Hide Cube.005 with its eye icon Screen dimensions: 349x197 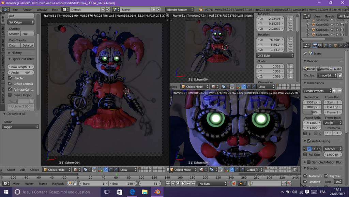tap(332, 34)
